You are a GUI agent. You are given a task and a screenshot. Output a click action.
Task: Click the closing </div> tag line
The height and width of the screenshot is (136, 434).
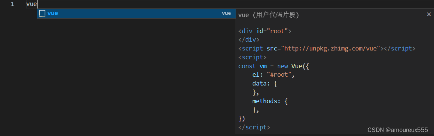click(x=249, y=39)
